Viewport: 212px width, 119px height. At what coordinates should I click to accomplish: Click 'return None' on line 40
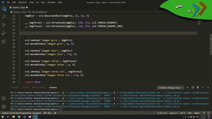click(32, 82)
